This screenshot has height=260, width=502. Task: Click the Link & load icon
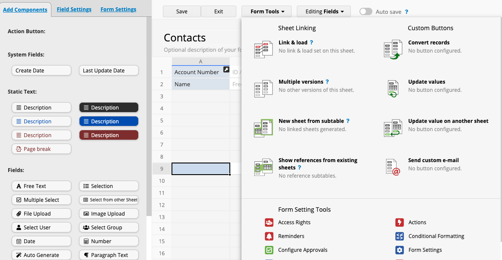click(263, 49)
